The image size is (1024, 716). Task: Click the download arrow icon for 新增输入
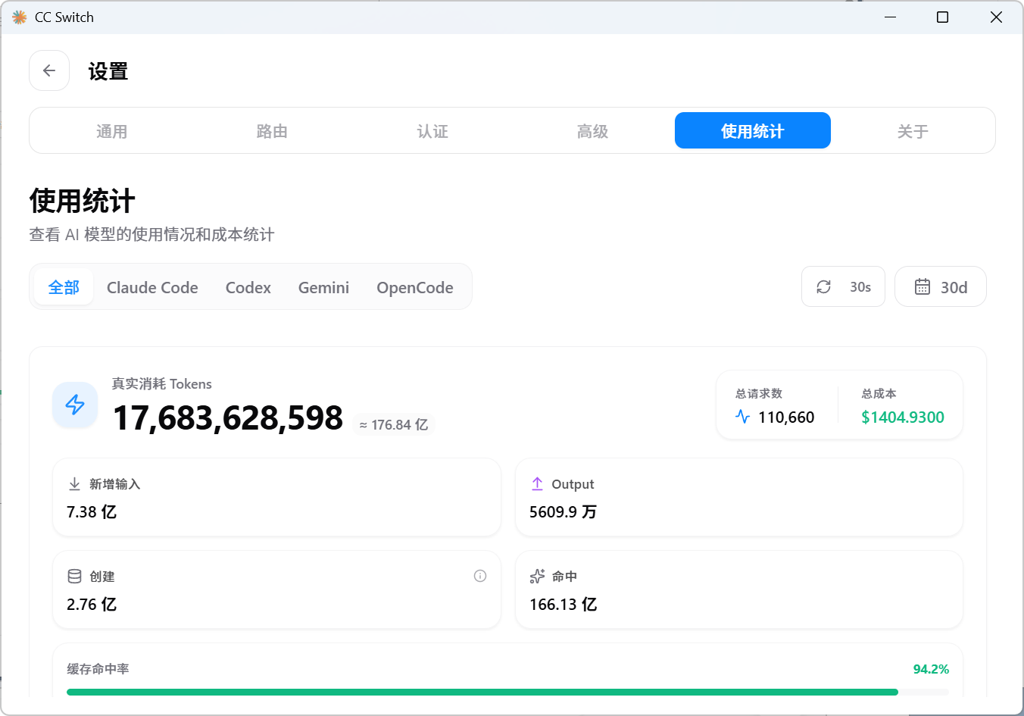pyautogui.click(x=74, y=483)
